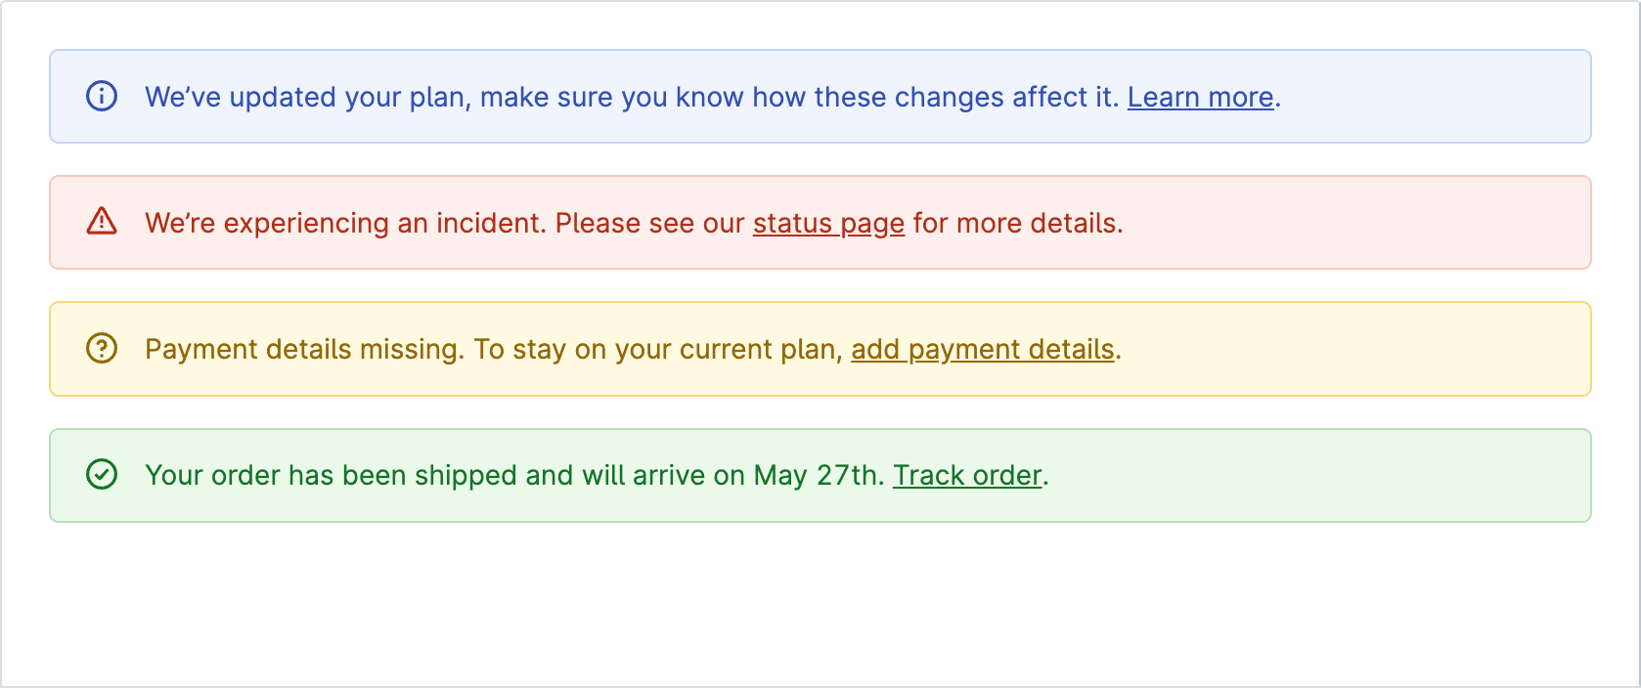This screenshot has width=1641, height=688.
Task: Click the checkmark circle icon in green banner
Action: coord(102,474)
